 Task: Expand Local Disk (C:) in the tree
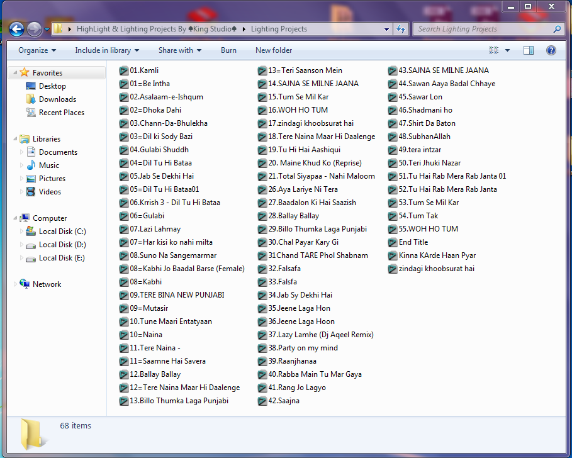tap(20, 231)
